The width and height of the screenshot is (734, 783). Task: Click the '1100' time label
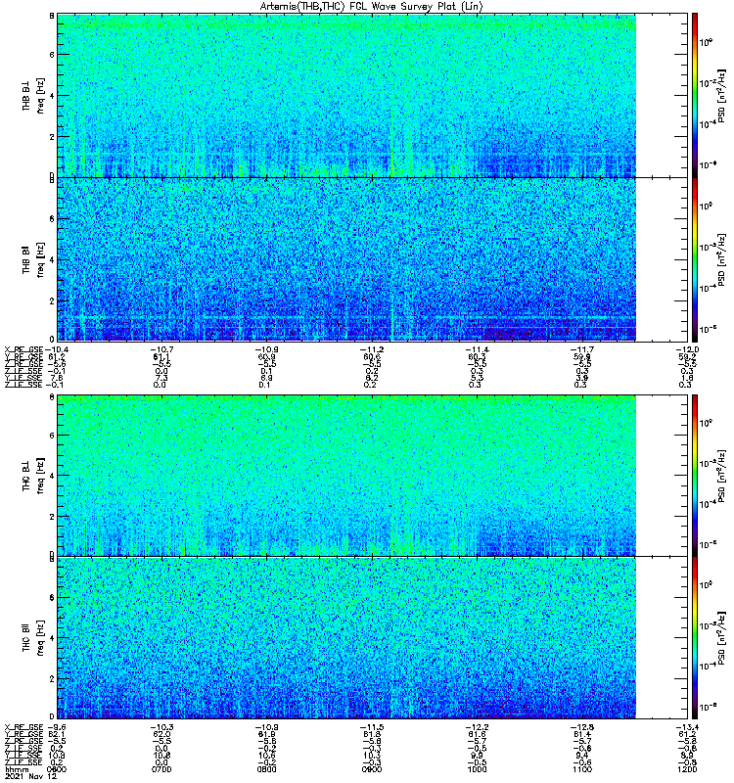581,769
